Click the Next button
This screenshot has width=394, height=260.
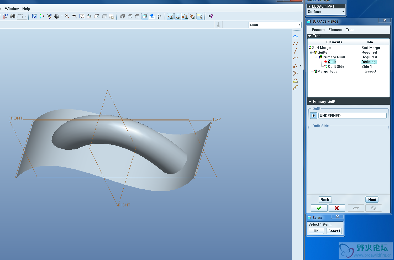[372, 200]
